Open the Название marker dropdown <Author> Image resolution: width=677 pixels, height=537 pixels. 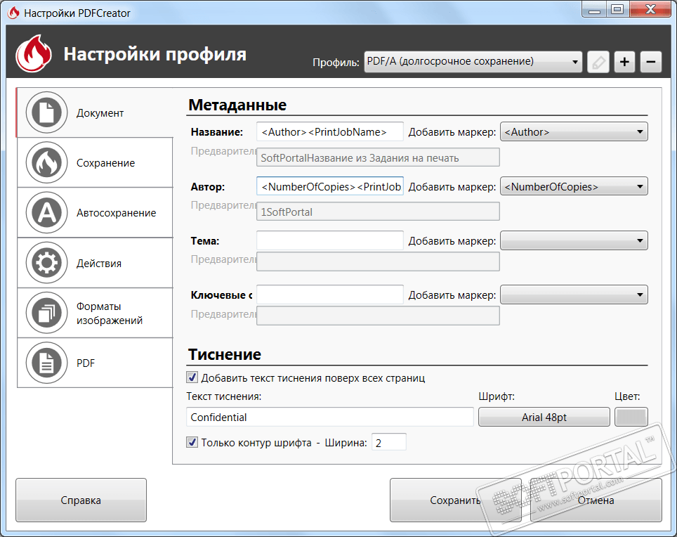574,131
